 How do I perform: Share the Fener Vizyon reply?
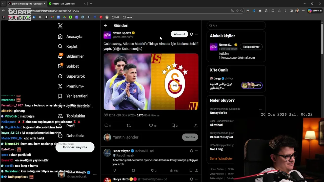point(196,170)
